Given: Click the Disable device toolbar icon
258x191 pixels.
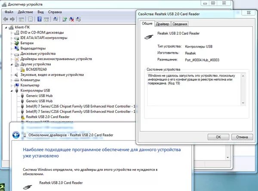Looking at the screenshot, I should tap(78, 19).
